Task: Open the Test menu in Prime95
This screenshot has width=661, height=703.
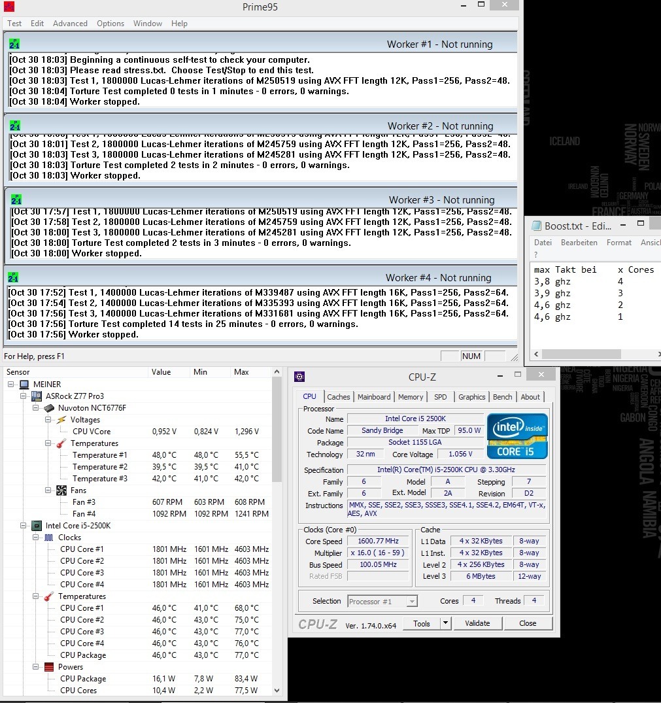Action: [14, 24]
